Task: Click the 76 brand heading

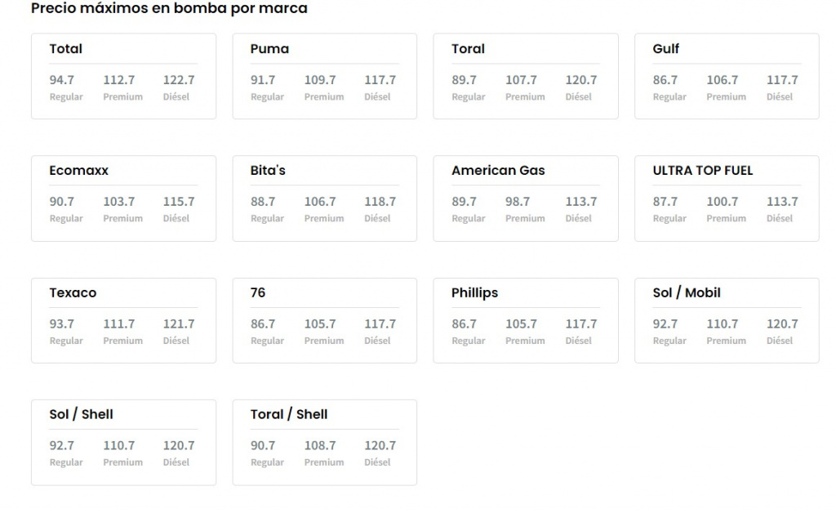Action: coord(258,292)
